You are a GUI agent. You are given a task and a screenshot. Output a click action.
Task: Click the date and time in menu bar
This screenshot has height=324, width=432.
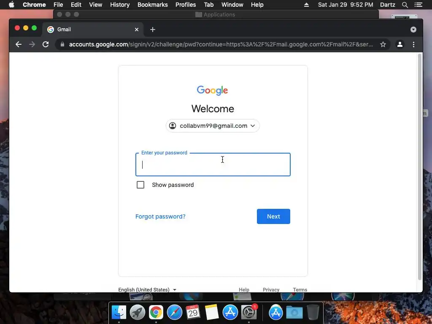pos(346,5)
